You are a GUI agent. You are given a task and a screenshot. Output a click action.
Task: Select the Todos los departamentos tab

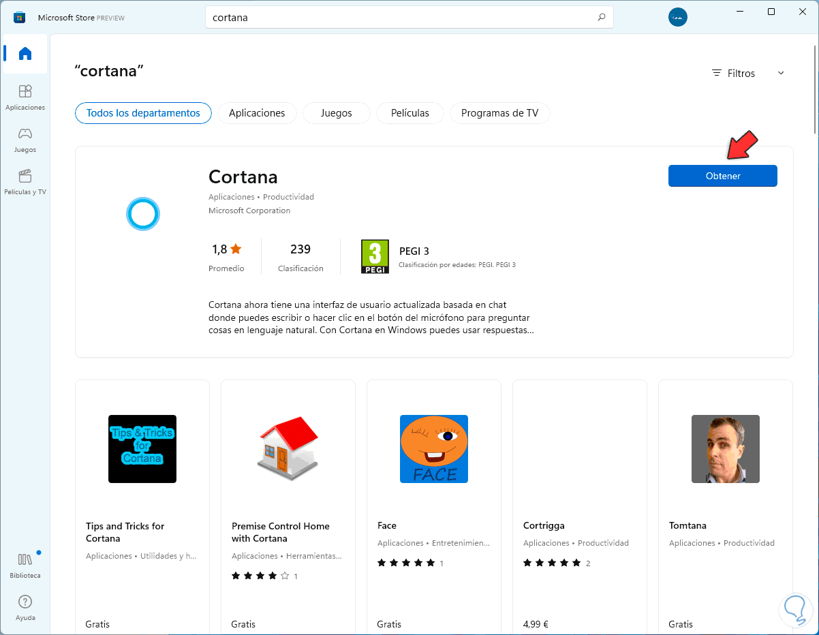[143, 113]
